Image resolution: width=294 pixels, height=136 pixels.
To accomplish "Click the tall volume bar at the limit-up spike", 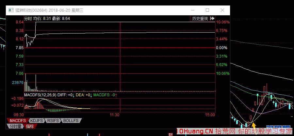I will (36, 83).
